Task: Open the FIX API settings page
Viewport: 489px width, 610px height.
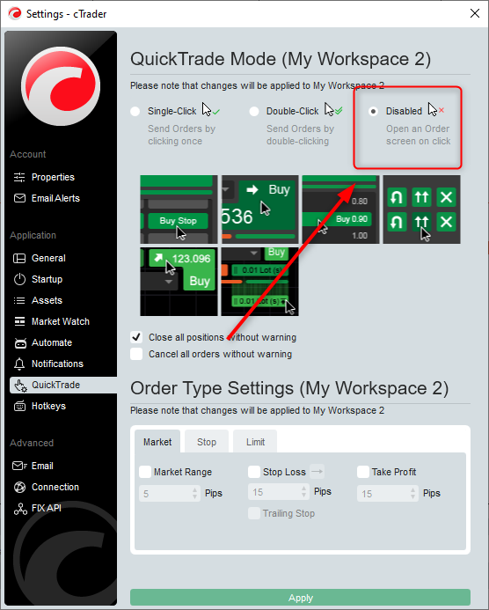Action: pyautogui.click(x=47, y=508)
